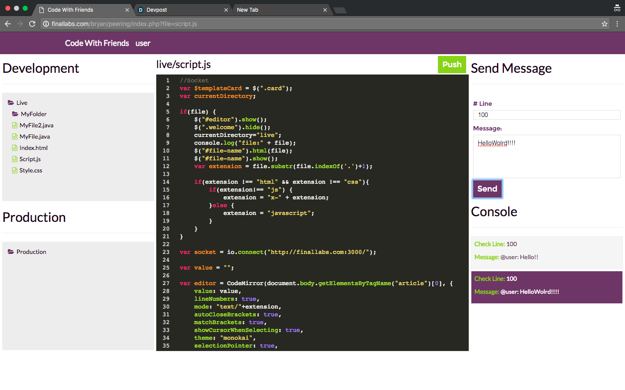Image resolution: width=625 pixels, height=390 pixels.
Task: Reload the page with the refresh icon
Action: pyautogui.click(x=32, y=24)
